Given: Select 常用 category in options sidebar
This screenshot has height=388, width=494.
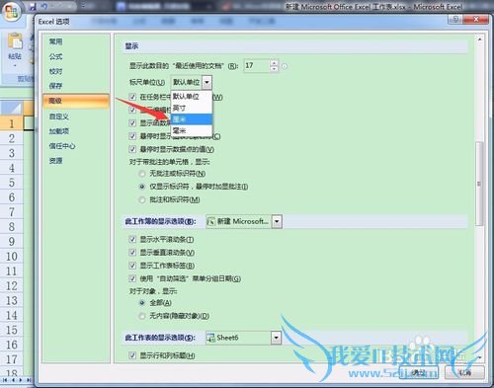Looking at the screenshot, I should tap(55, 41).
